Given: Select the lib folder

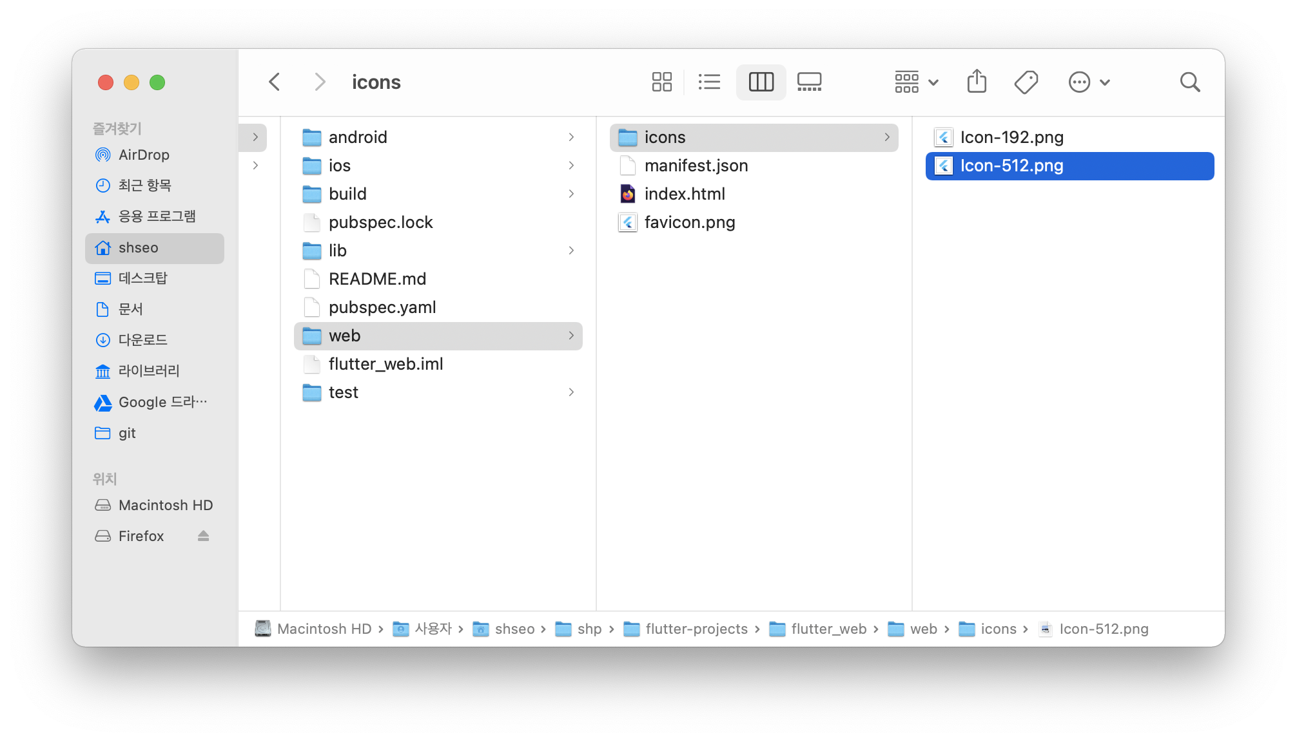Looking at the screenshot, I should pyautogui.click(x=338, y=251).
